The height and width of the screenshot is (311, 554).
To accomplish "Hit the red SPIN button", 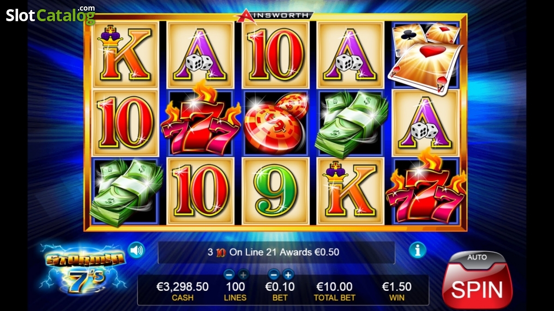I will point(477,288).
